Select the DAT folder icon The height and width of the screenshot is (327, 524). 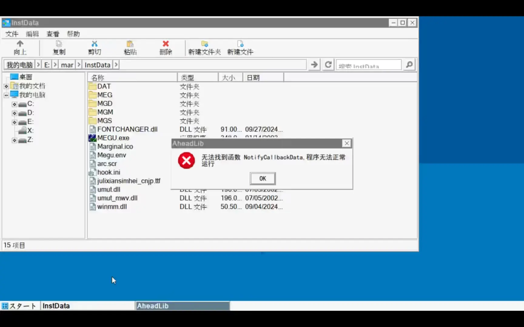[92, 87]
